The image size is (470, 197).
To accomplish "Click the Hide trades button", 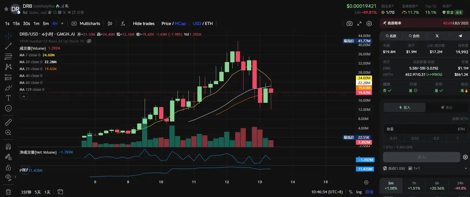I will pos(144,24).
